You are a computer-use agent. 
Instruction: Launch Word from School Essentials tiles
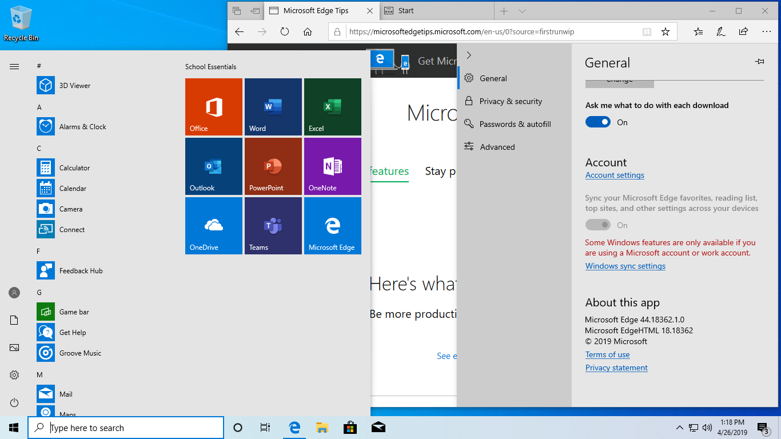(x=273, y=107)
